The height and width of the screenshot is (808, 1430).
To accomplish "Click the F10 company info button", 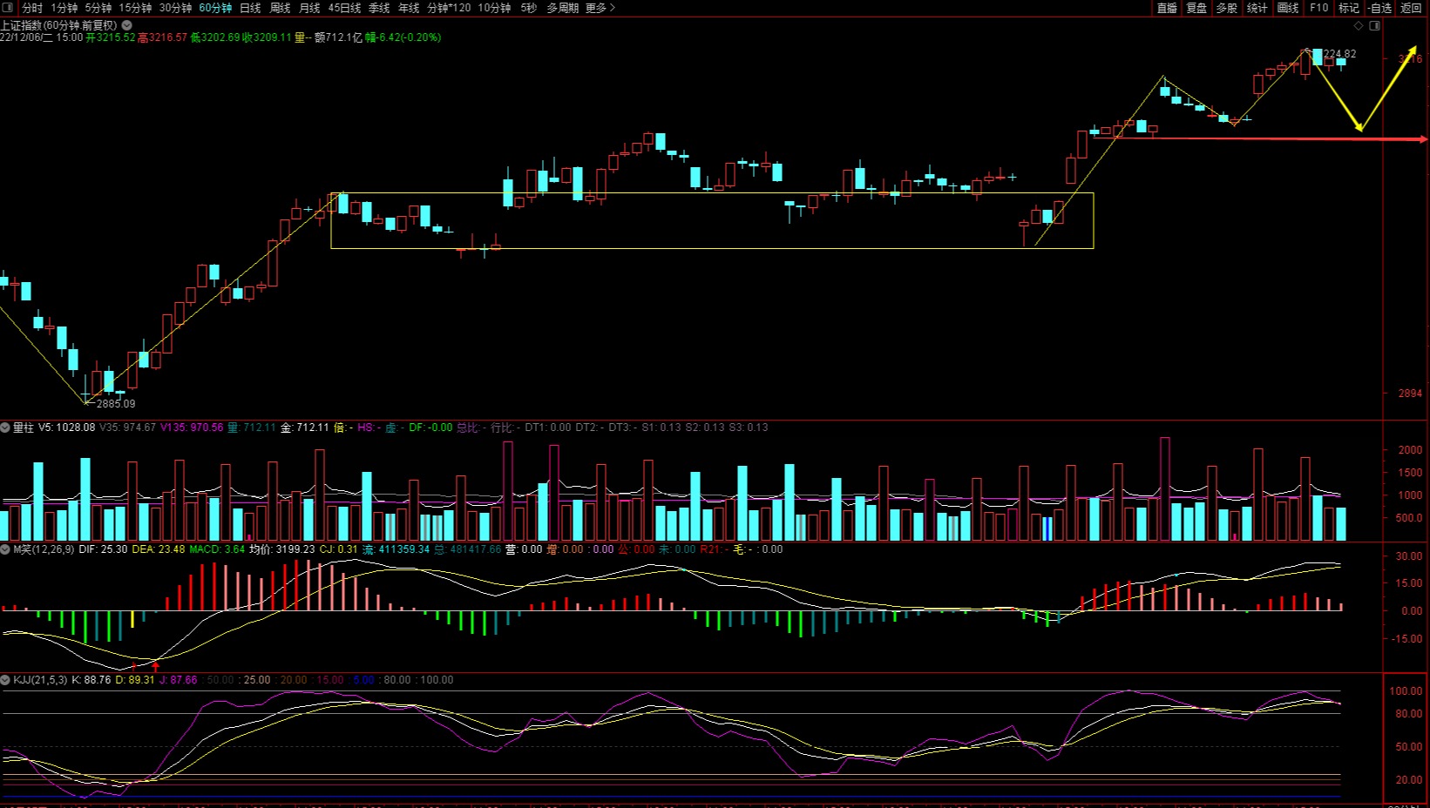I will tap(1318, 8).
